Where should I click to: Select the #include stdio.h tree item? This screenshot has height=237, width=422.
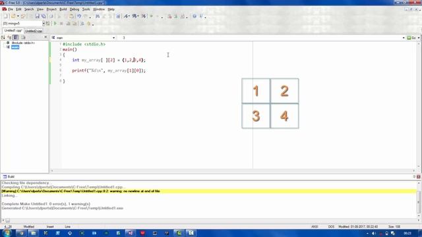click(x=23, y=43)
